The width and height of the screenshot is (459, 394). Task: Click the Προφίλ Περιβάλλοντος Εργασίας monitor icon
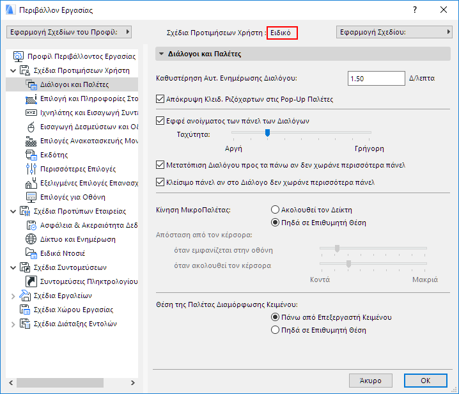(19, 56)
